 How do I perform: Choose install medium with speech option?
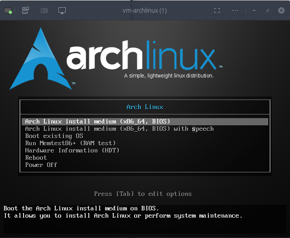click(119, 129)
